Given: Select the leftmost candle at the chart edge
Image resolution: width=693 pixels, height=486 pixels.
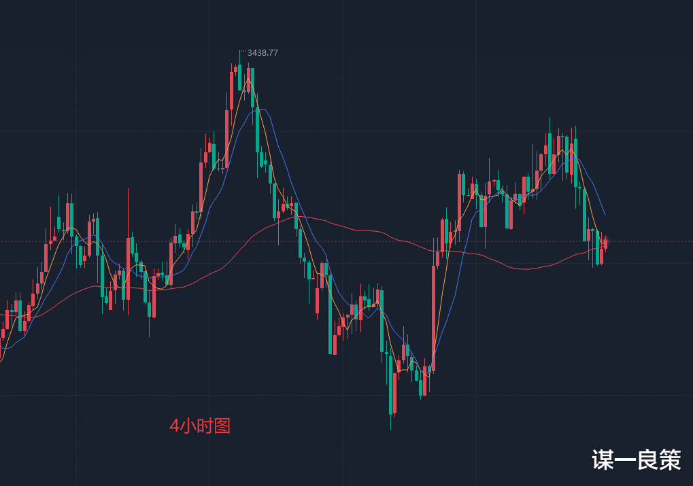Looking at the screenshot, I should pyautogui.click(x=2, y=334).
